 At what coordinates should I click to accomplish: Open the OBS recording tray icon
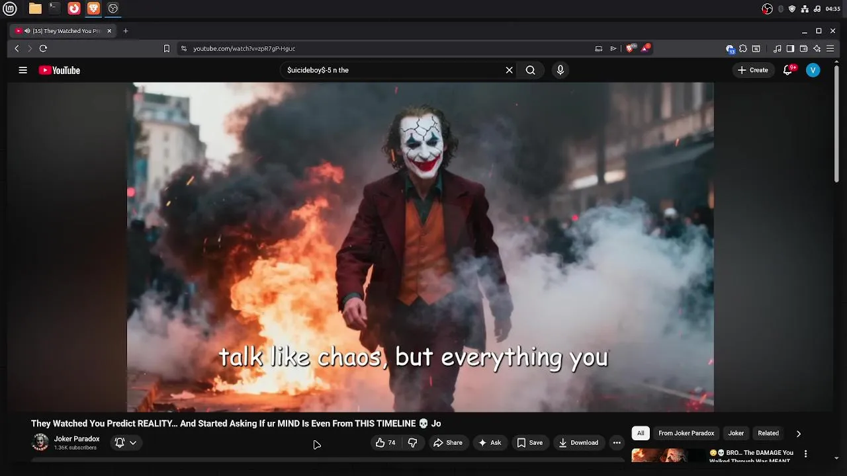click(x=767, y=9)
